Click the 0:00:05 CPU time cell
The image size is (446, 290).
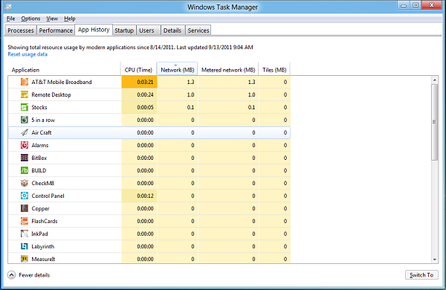140,107
